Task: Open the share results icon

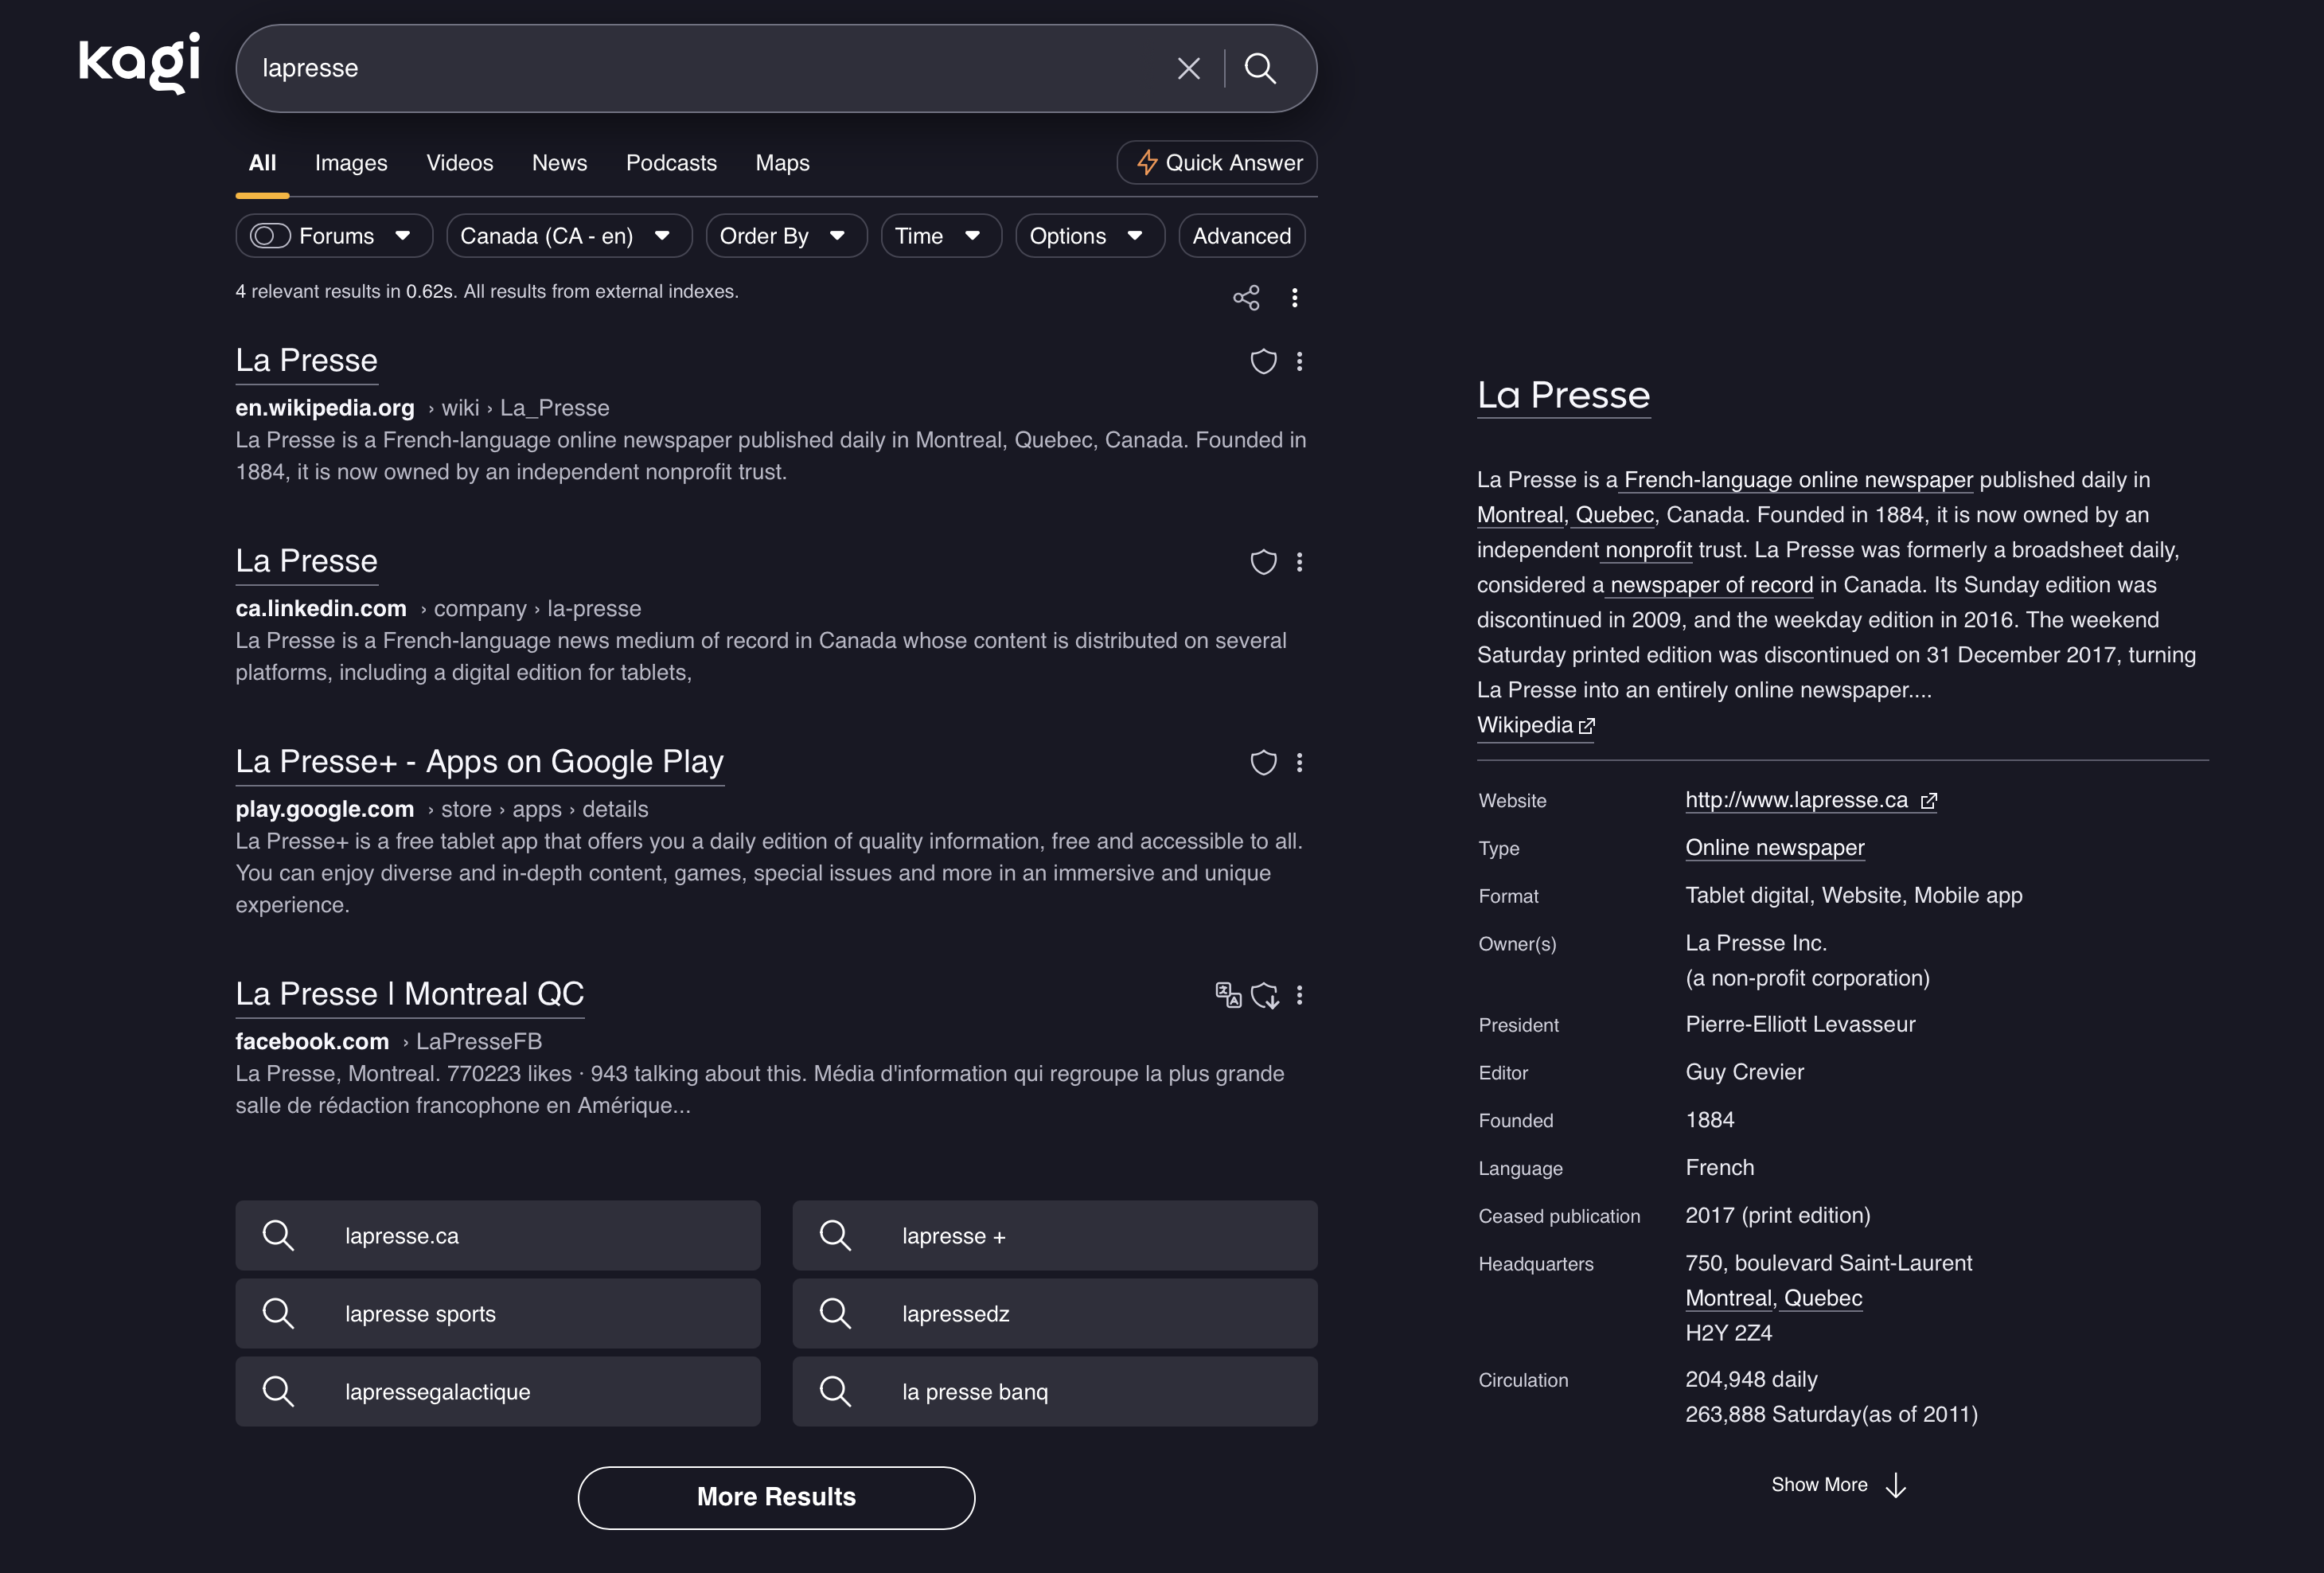Action: [x=1246, y=297]
